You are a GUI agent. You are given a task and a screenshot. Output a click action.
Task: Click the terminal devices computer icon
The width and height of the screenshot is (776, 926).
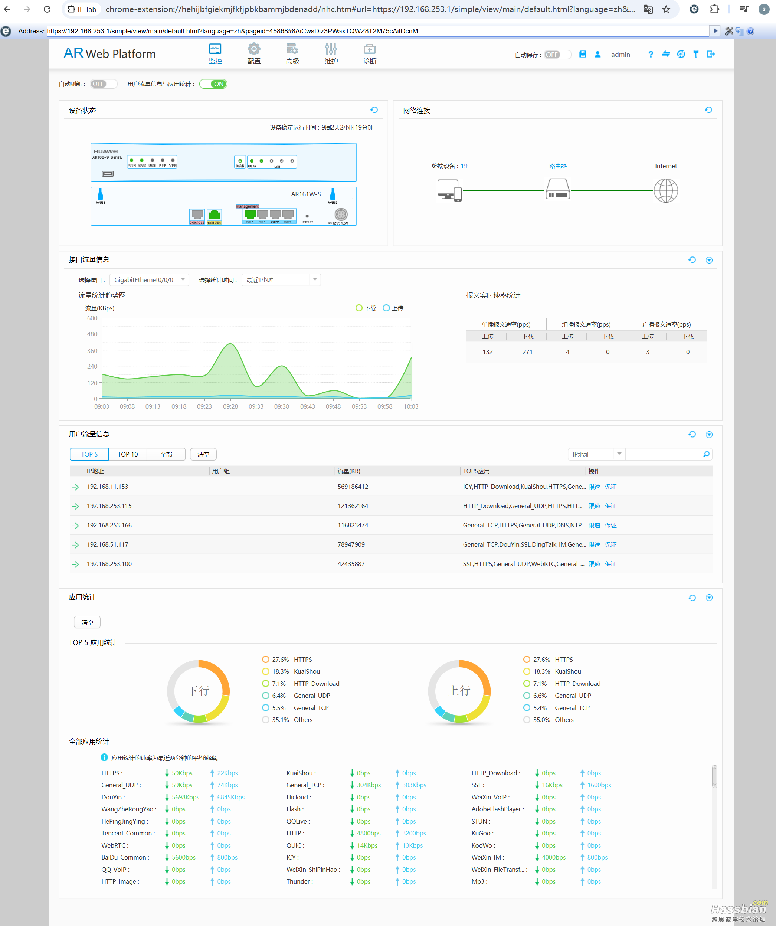449,190
